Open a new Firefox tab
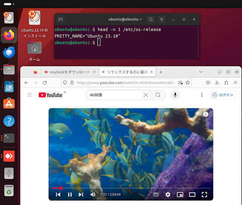The width and height of the screenshot is (242, 205). [x=161, y=72]
